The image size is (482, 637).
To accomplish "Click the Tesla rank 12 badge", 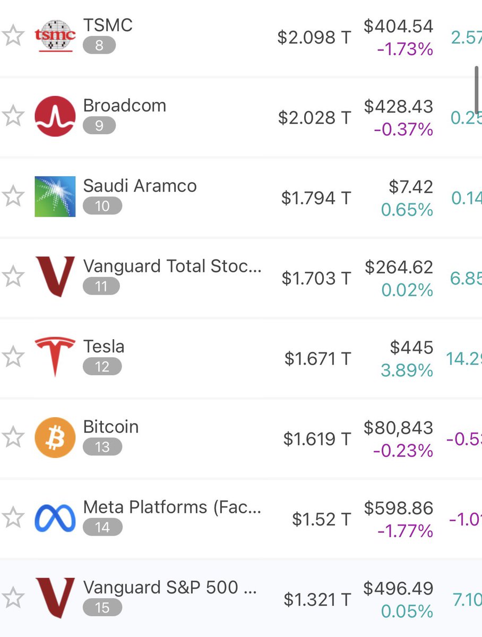I will (x=102, y=367).
